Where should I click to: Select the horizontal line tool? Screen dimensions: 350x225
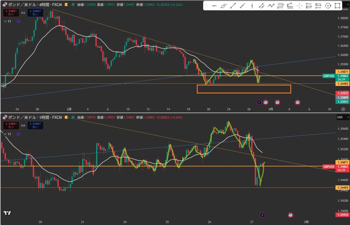[x=214, y=6]
